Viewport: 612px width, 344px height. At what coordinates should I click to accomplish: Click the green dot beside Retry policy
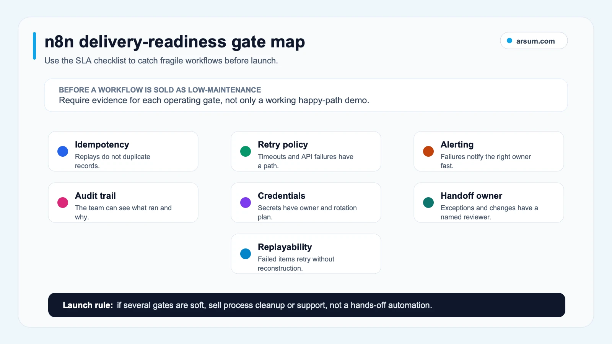coord(246,151)
